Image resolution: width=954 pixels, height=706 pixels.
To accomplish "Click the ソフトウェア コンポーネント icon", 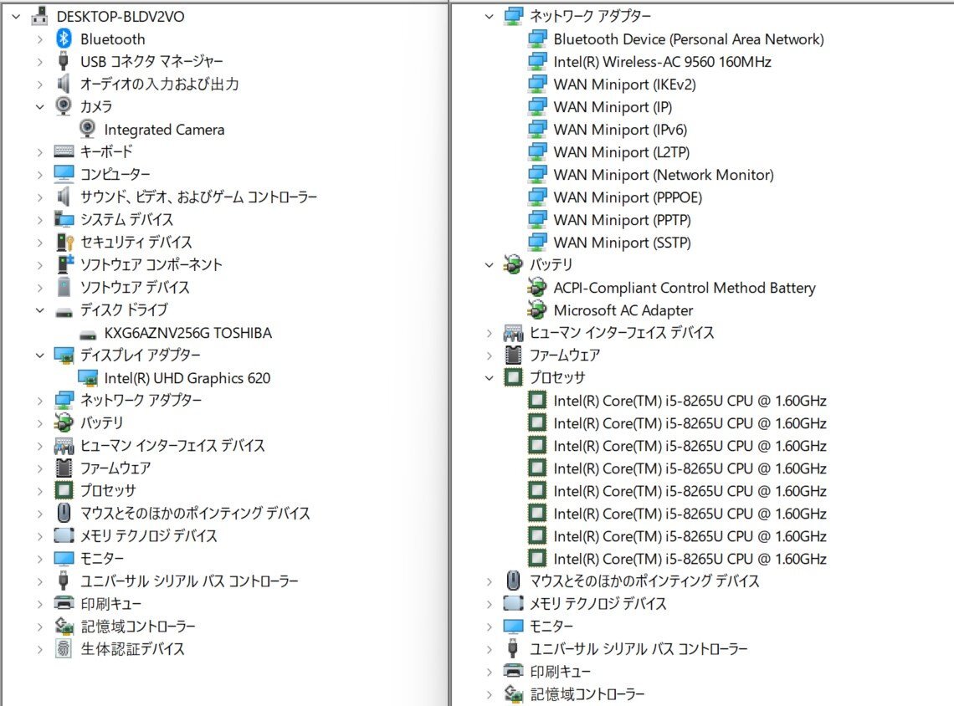I will 64,264.
